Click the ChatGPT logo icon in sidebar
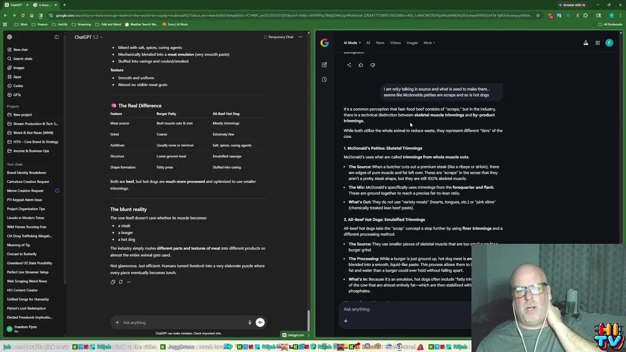This screenshot has width=626, height=352. click(9, 37)
